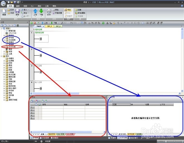Screen dimensions: 184x143
Task: Open toolbar Upload (上传) dropdown arrow
Action: tap(49, 23)
